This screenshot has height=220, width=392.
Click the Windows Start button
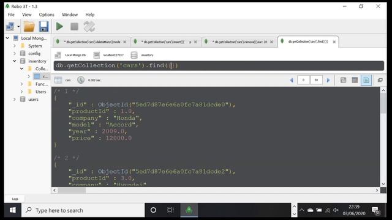13,210
